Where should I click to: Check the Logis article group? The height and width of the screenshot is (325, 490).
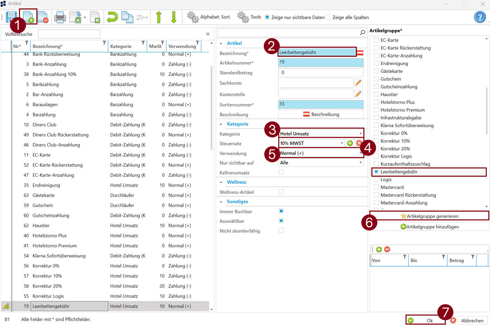(x=376, y=180)
